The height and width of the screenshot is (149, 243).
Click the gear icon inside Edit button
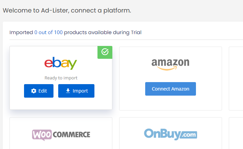[x=34, y=91]
